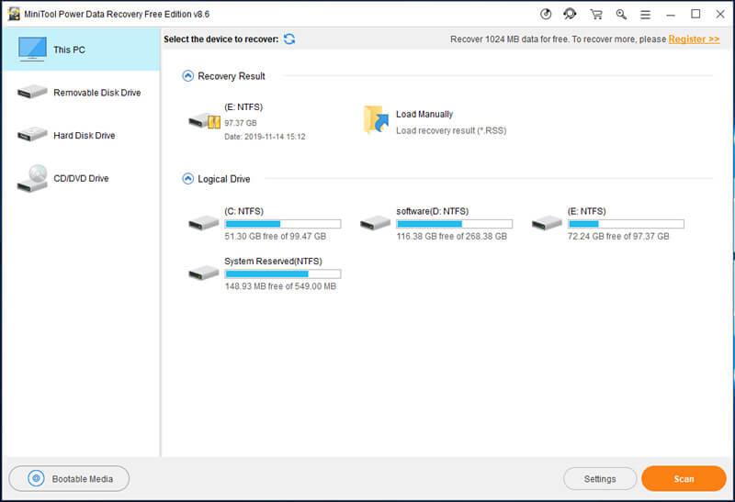Open Settings button

pos(600,478)
